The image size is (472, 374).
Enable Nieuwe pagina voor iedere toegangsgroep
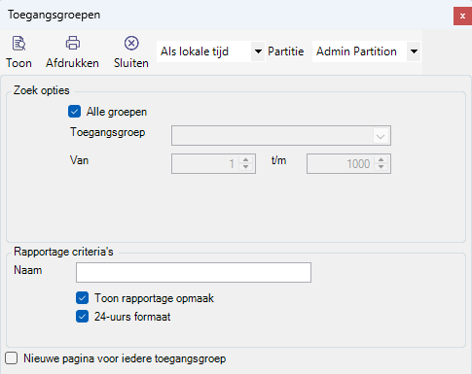(x=12, y=358)
